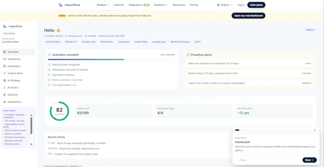
Task: Close the Dashboard tour popup
Action: 315,130
